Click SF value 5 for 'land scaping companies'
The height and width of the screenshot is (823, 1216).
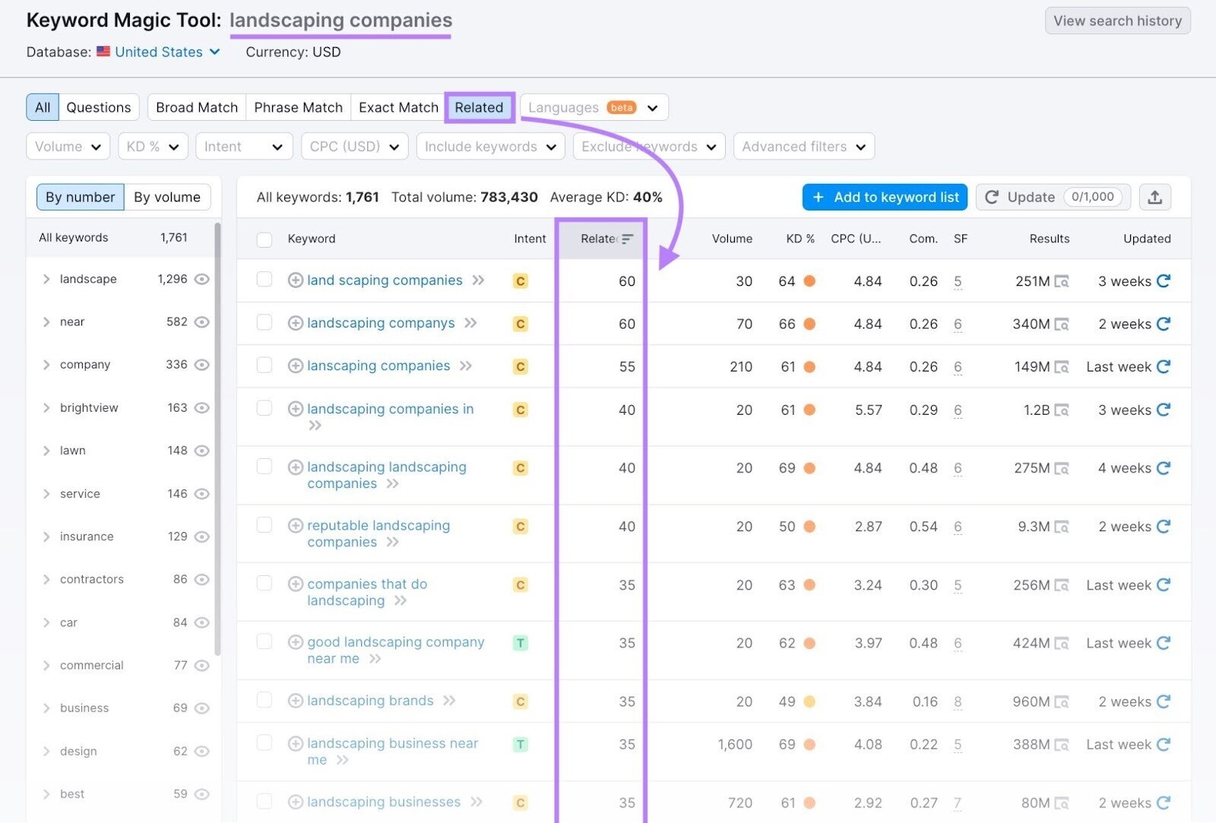pos(958,282)
